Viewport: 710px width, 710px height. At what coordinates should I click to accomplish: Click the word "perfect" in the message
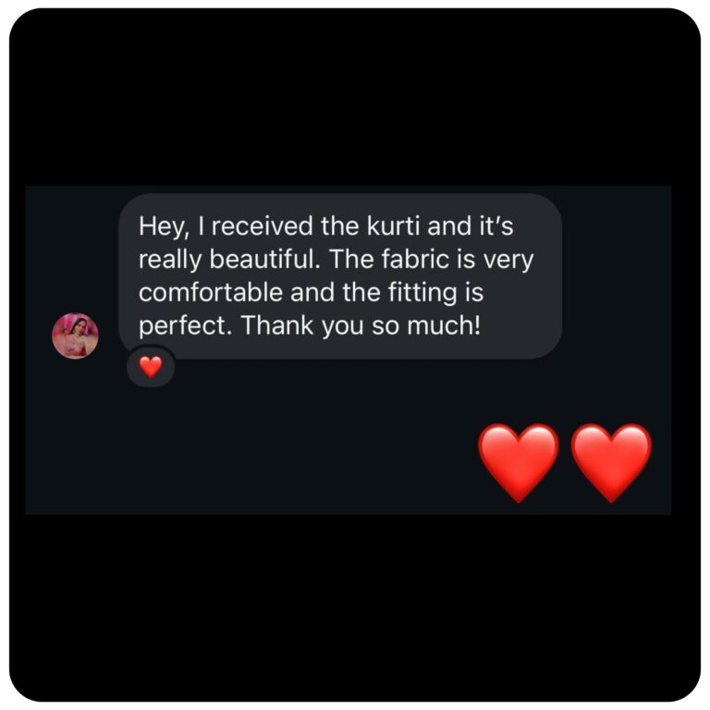click(x=183, y=326)
